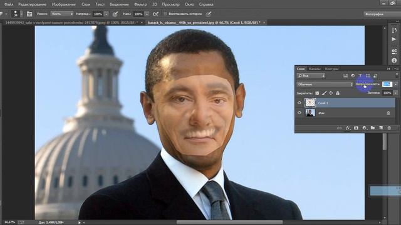This screenshot has width=401, height=225.
Task: Open the Вид layer filter type dropdown
Action: (311, 76)
